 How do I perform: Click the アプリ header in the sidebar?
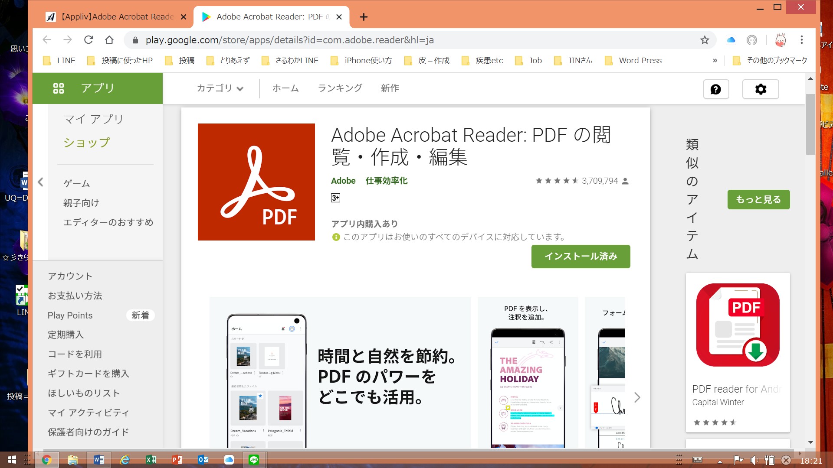98,88
